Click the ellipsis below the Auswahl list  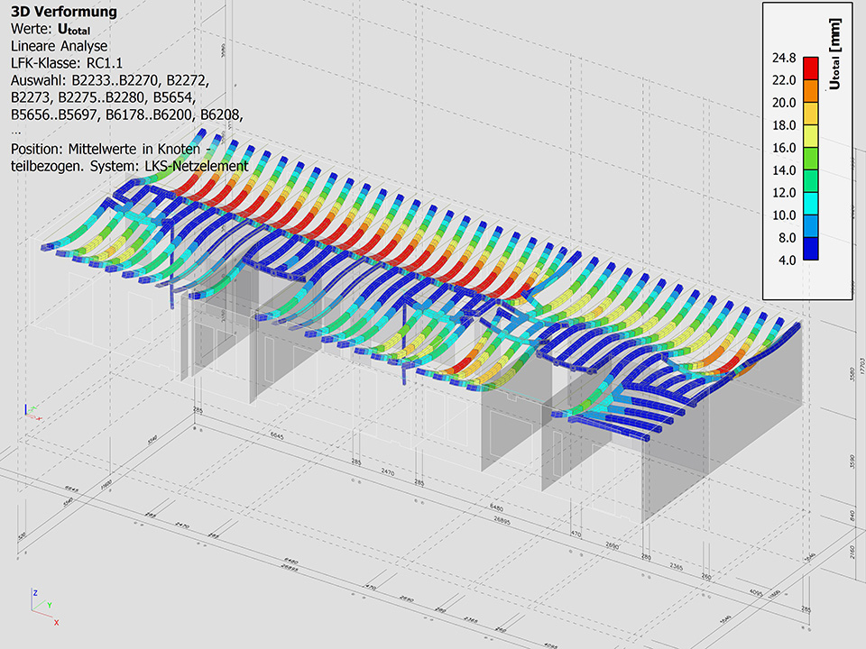[x=16, y=131]
